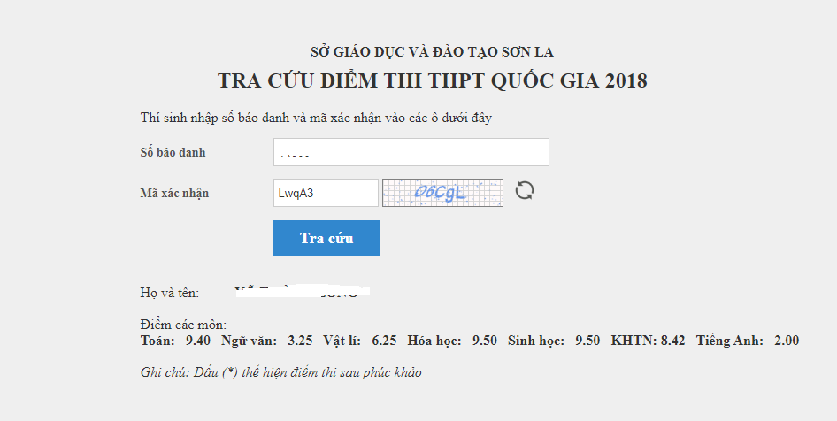Screen dimensions: 837x421
Task: Click the Sở Giáo dục Sơn La subtitle
Action: click(432, 51)
